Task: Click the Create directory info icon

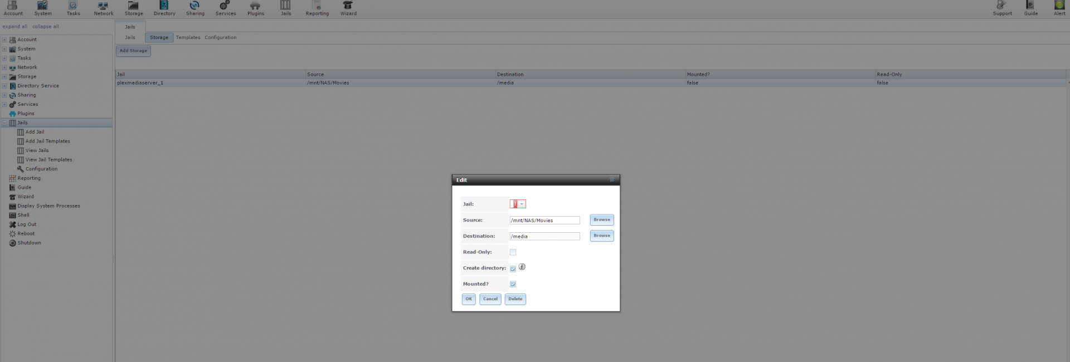Action: click(x=522, y=267)
